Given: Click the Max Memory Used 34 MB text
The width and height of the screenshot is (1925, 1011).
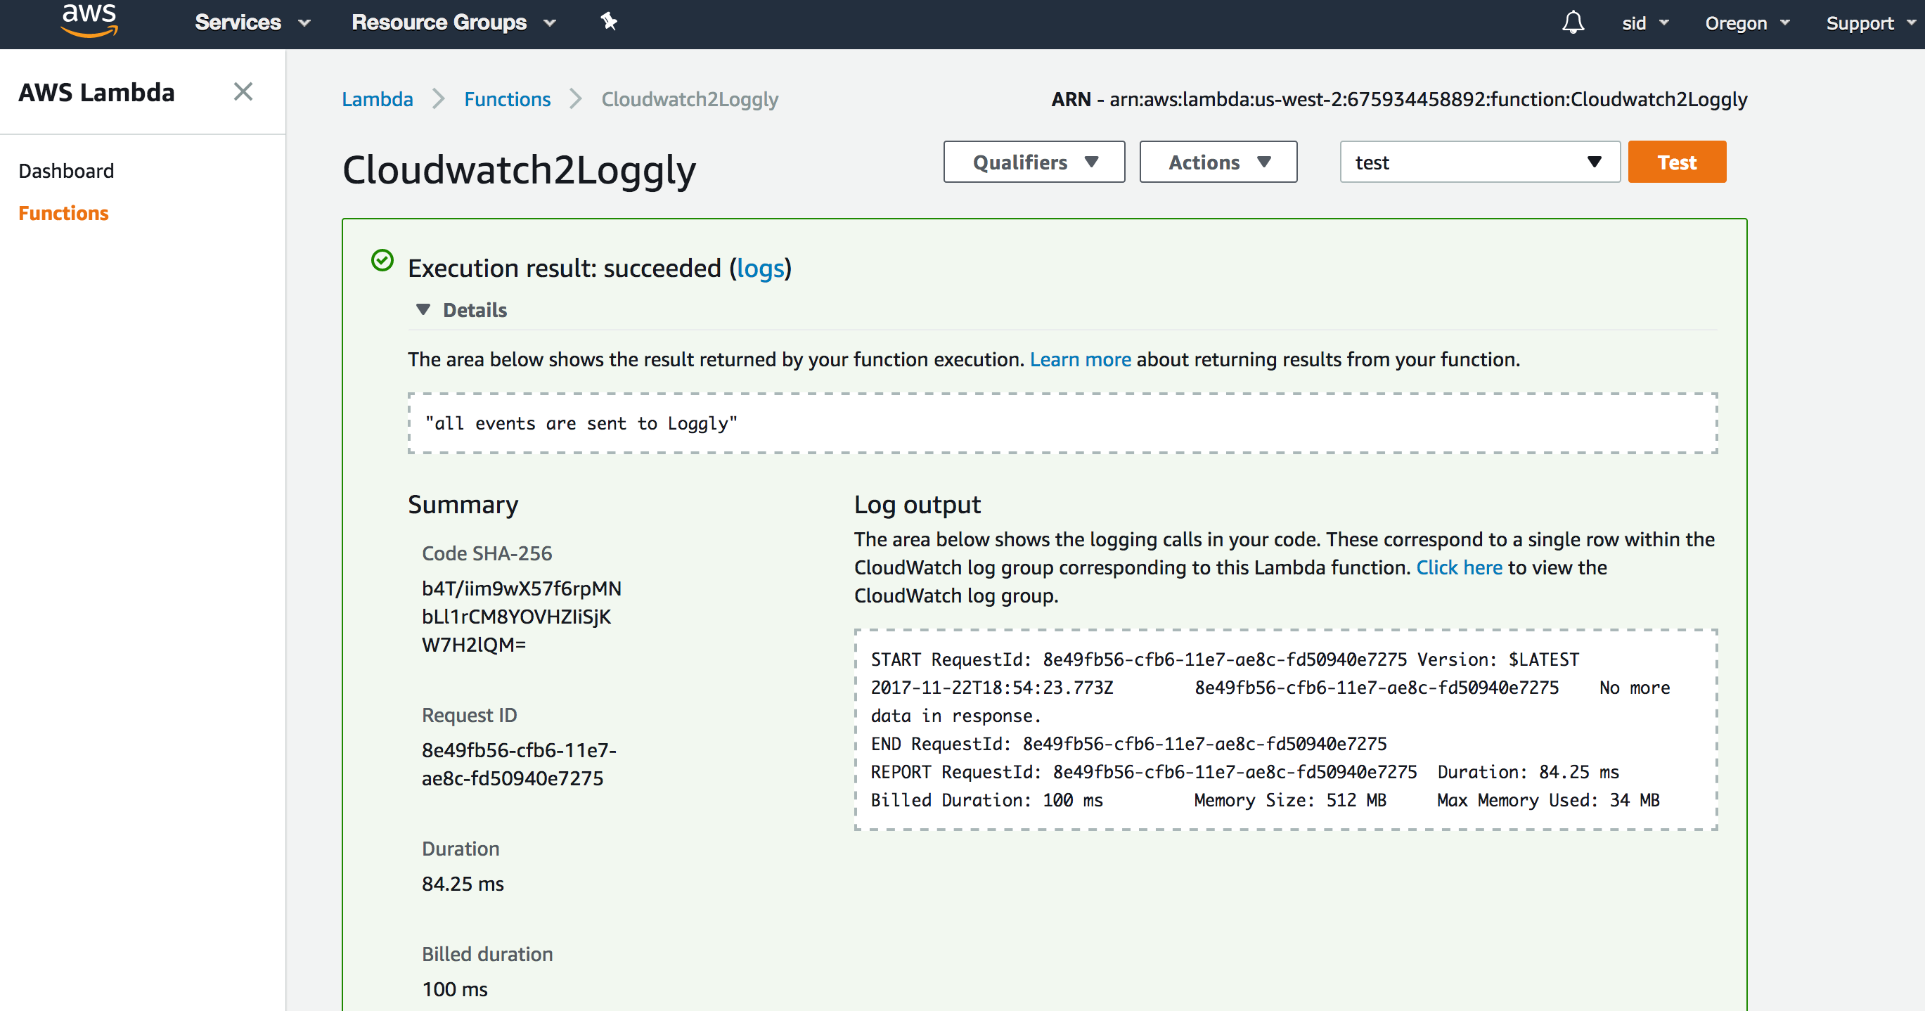Looking at the screenshot, I should coord(1547,800).
